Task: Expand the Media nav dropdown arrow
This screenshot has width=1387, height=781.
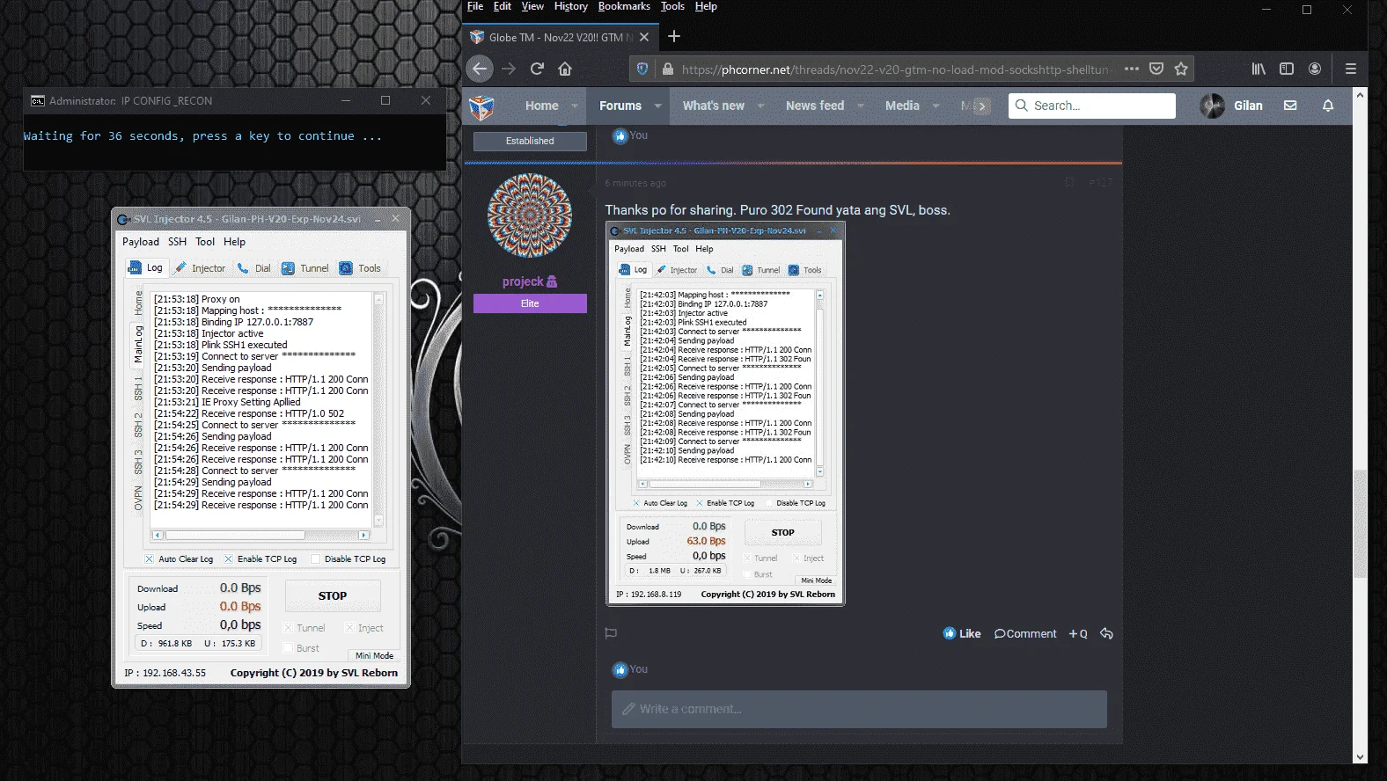Action: click(936, 106)
